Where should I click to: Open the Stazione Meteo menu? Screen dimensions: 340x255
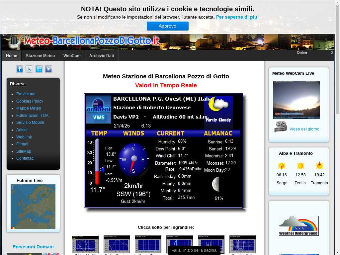(x=40, y=56)
